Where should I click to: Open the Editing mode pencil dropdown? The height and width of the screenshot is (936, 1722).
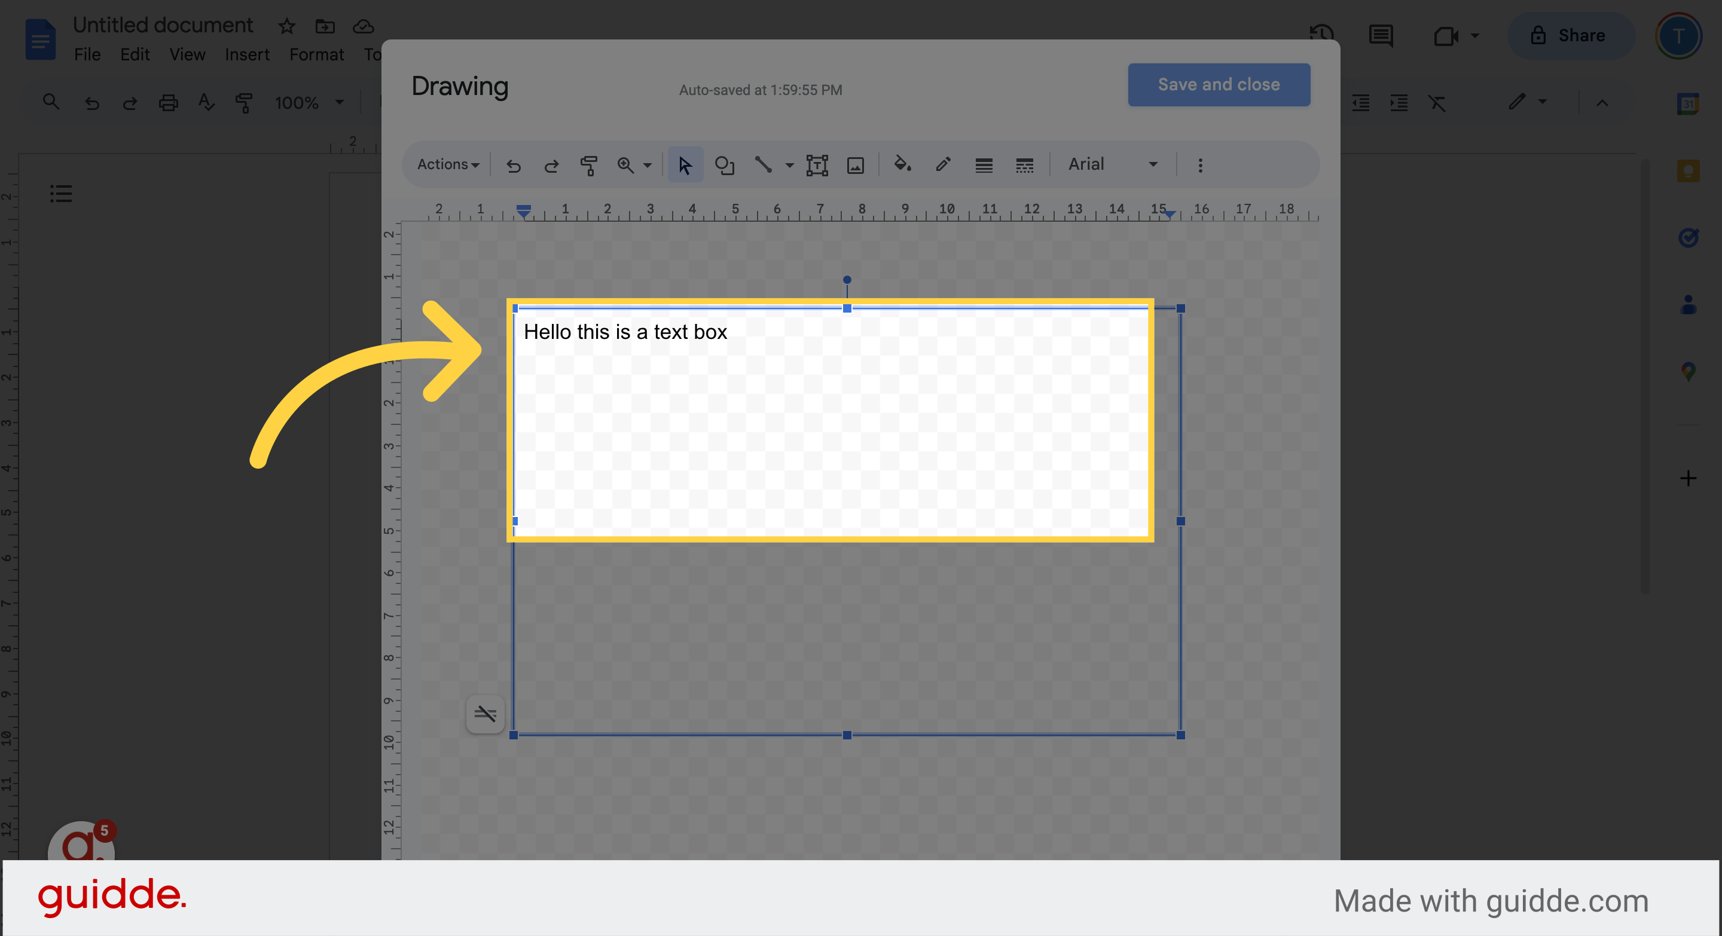[1528, 102]
